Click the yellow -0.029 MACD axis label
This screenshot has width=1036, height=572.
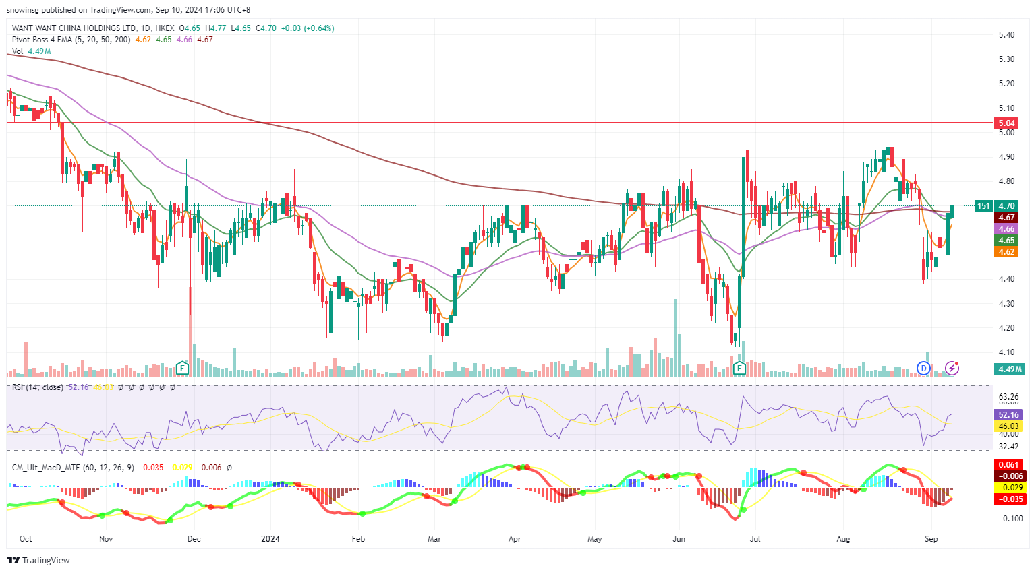1010,487
